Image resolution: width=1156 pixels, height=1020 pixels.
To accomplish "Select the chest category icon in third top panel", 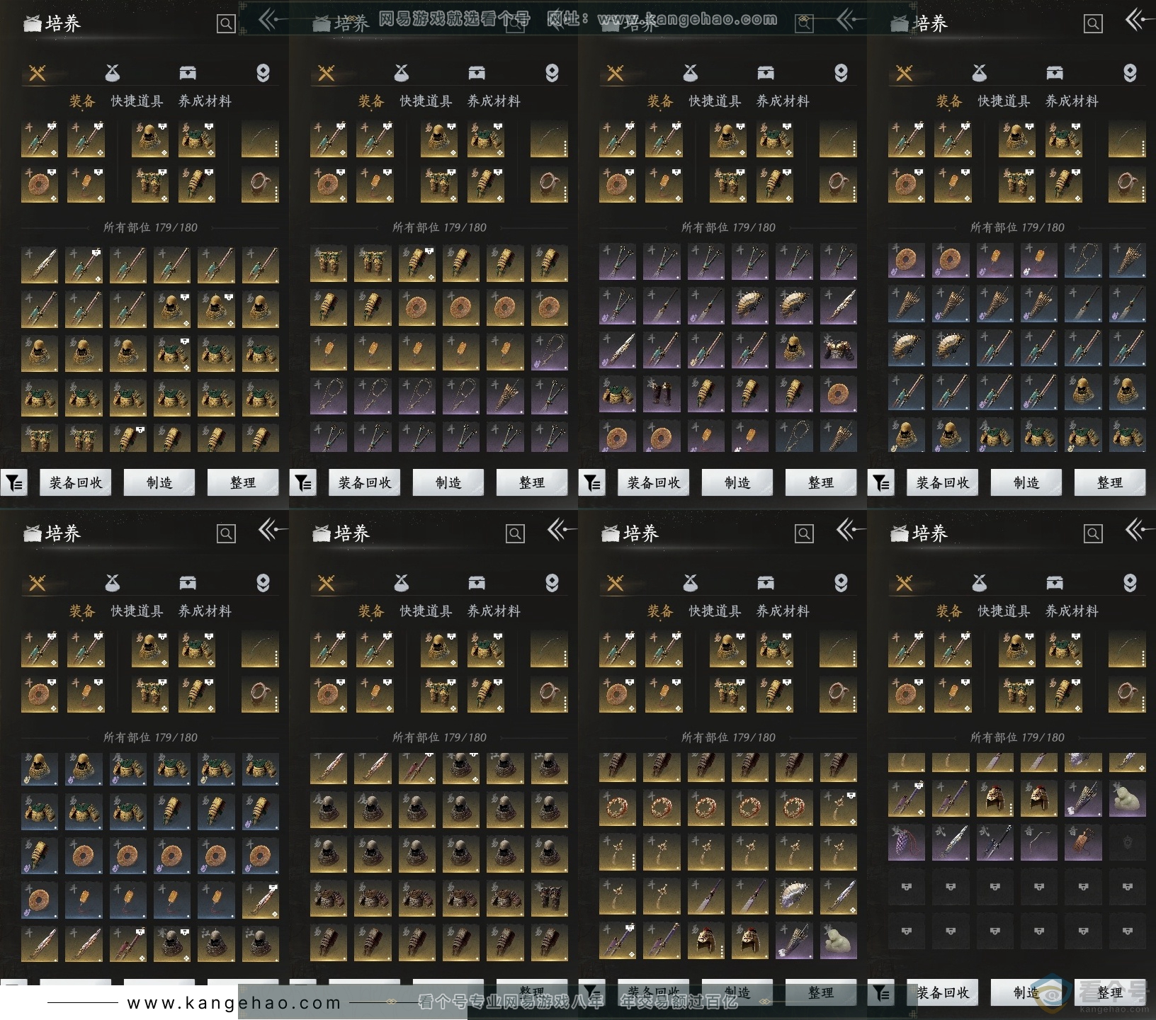I will (766, 72).
